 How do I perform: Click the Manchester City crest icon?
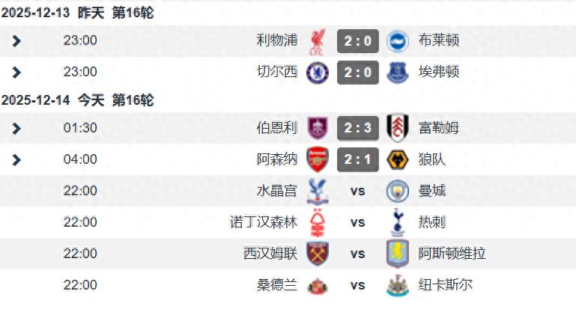coord(397,191)
